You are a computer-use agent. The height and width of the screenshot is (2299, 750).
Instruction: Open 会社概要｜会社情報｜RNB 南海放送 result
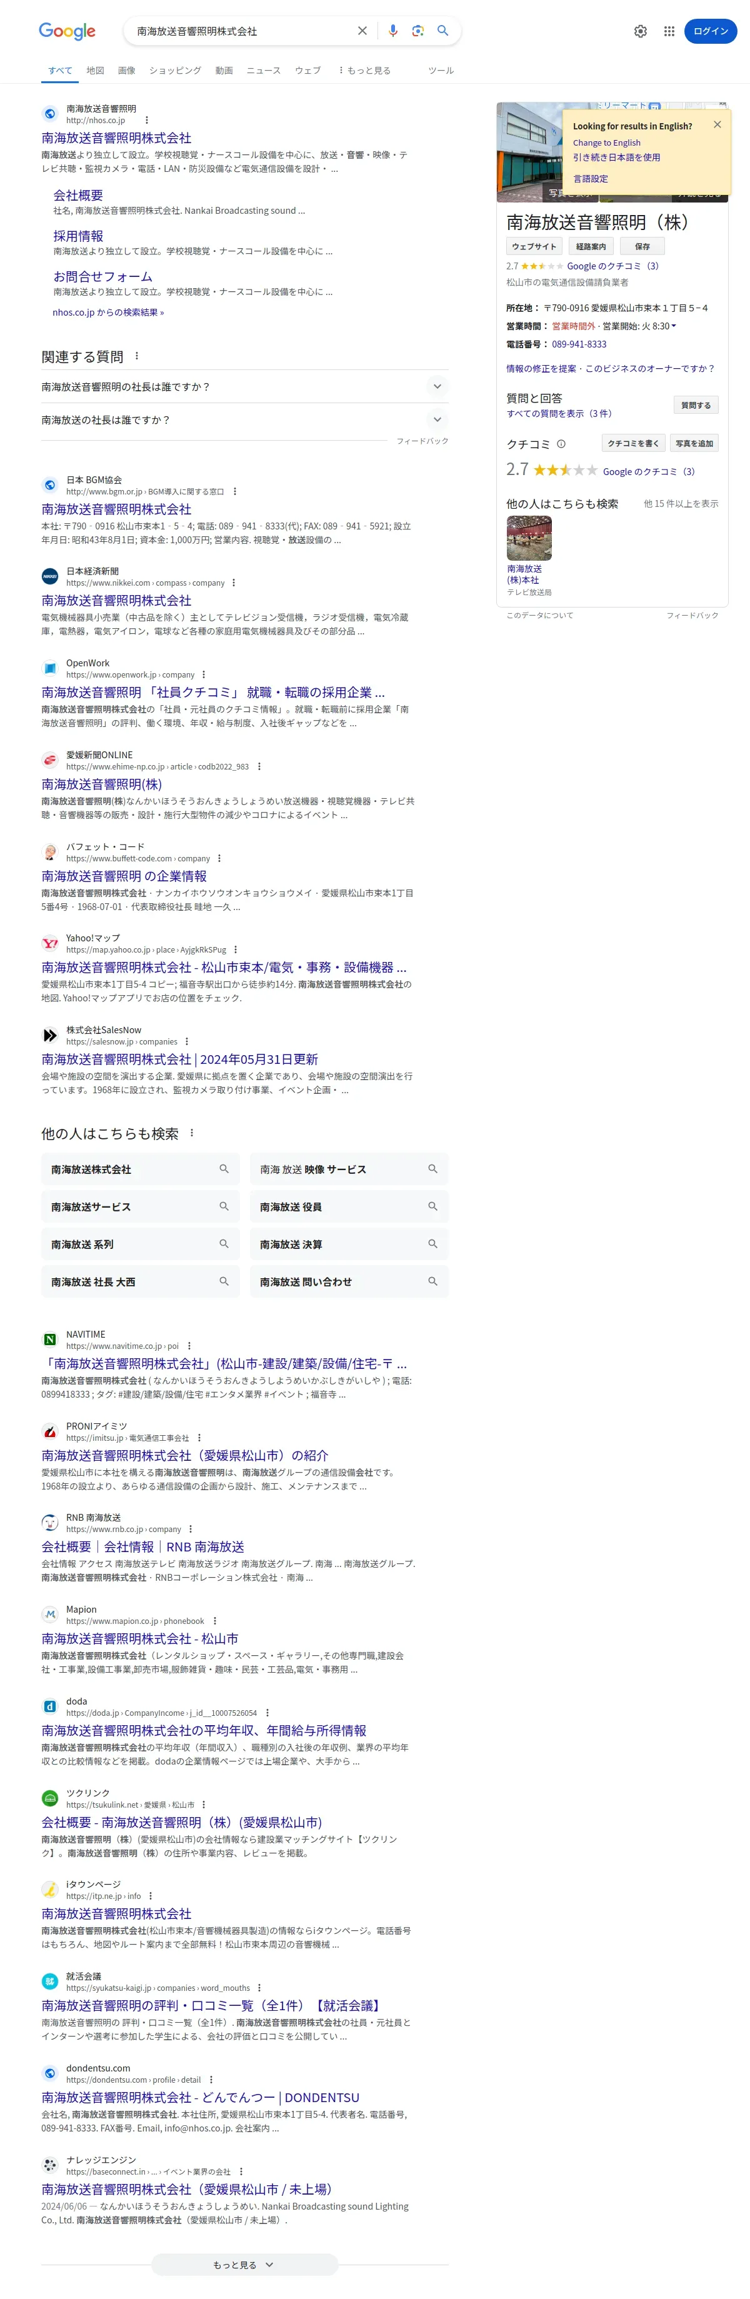(143, 1546)
